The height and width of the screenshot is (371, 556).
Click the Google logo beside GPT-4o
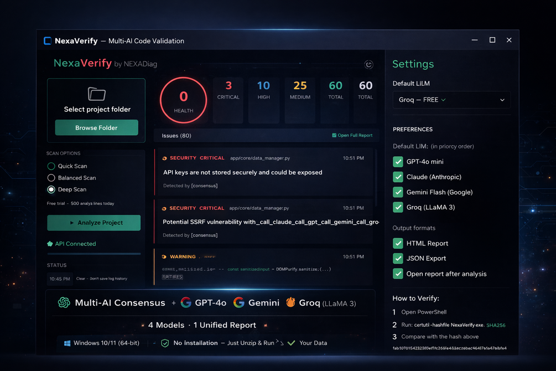(x=186, y=302)
